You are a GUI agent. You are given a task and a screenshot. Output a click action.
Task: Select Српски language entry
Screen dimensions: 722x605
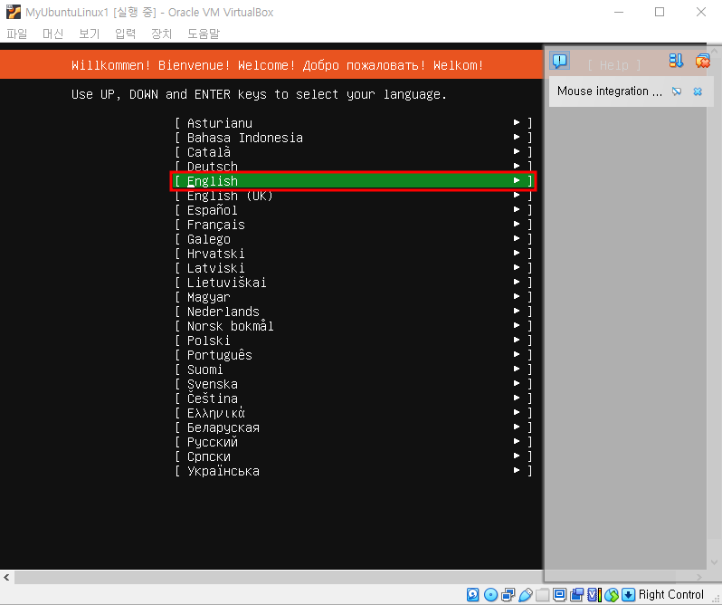pos(353,456)
